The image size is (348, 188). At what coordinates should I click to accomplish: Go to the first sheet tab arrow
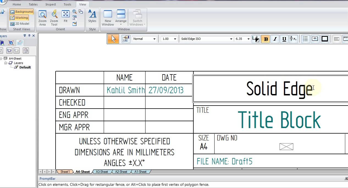41,172
